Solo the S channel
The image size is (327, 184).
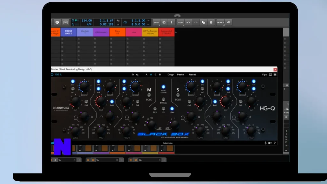tap(178, 95)
